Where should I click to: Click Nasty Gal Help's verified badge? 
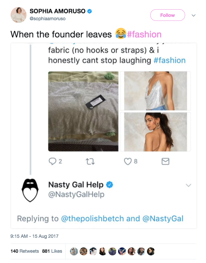tap(109, 185)
